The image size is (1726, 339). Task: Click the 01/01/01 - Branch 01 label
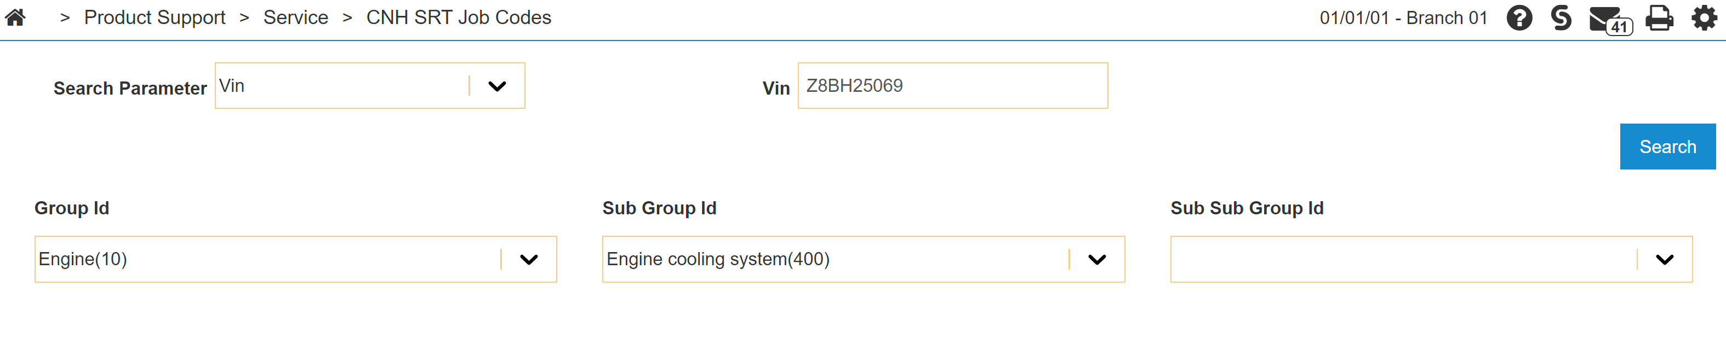[1403, 18]
